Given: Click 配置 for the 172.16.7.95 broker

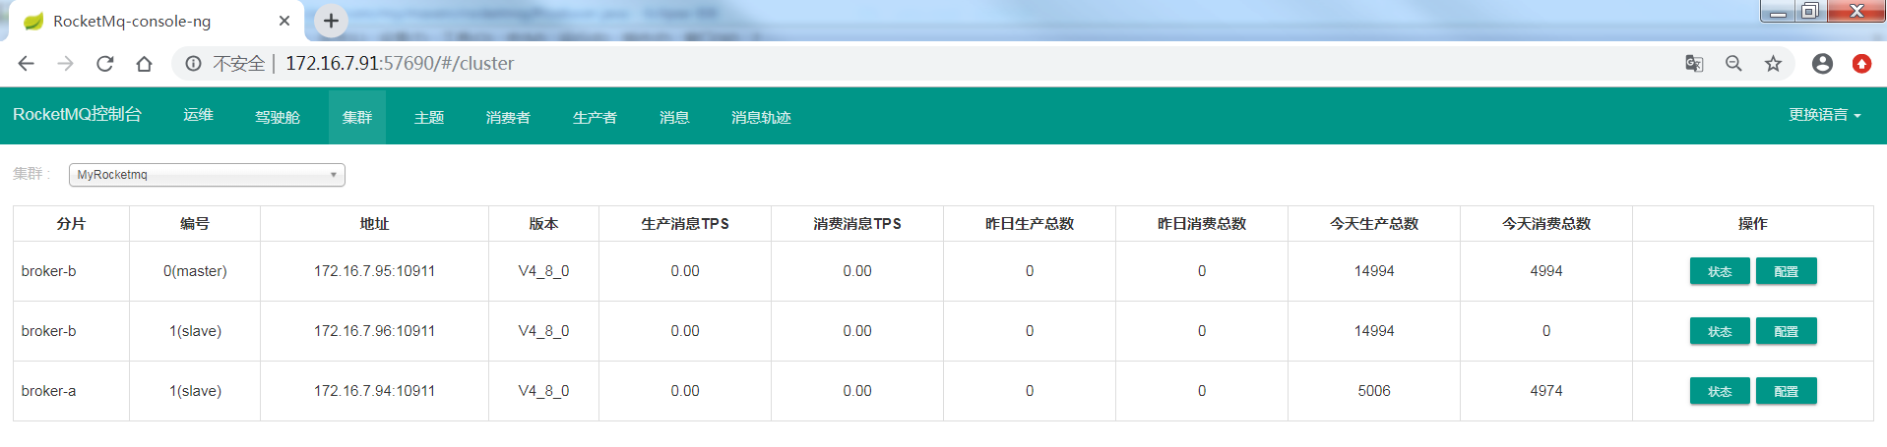Looking at the screenshot, I should [1787, 271].
